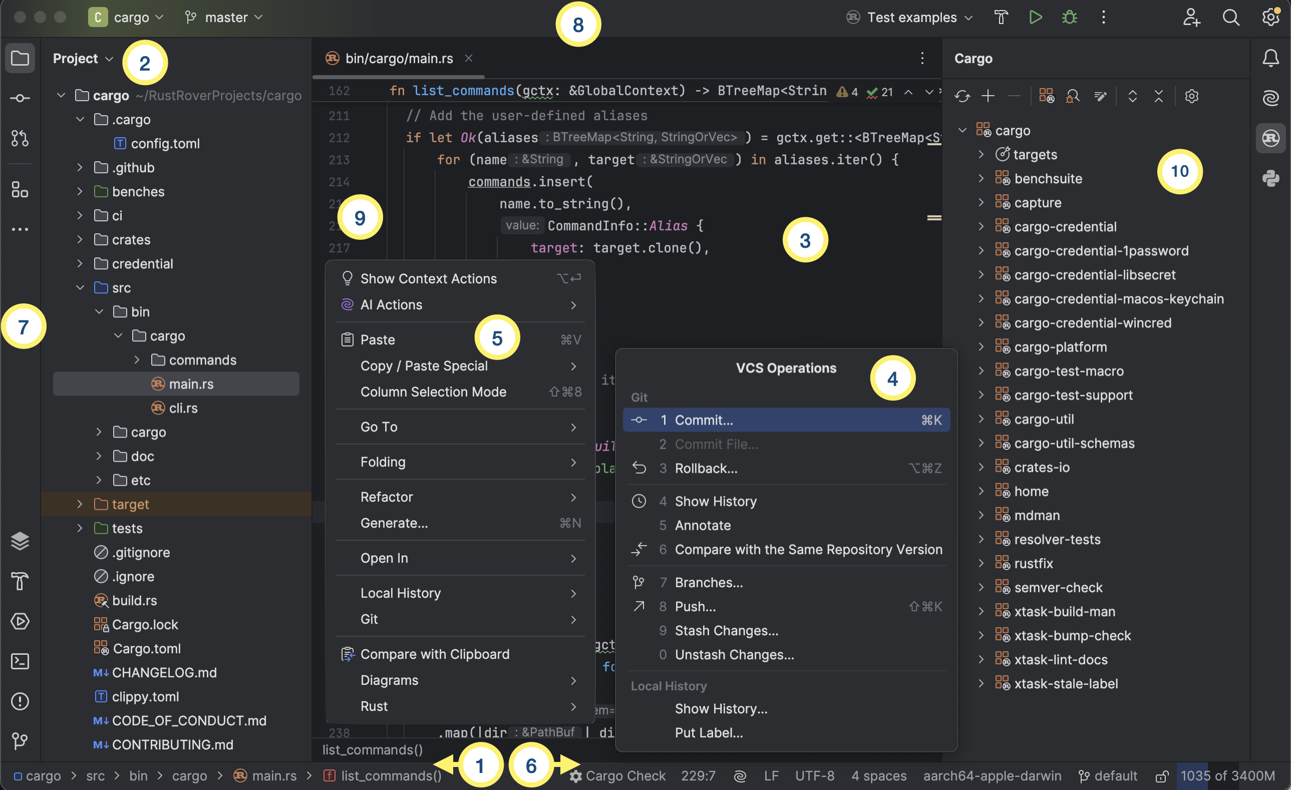Open notifications with the bell icon
The width and height of the screenshot is (1291, 790).
click(x=1271, y=58)
